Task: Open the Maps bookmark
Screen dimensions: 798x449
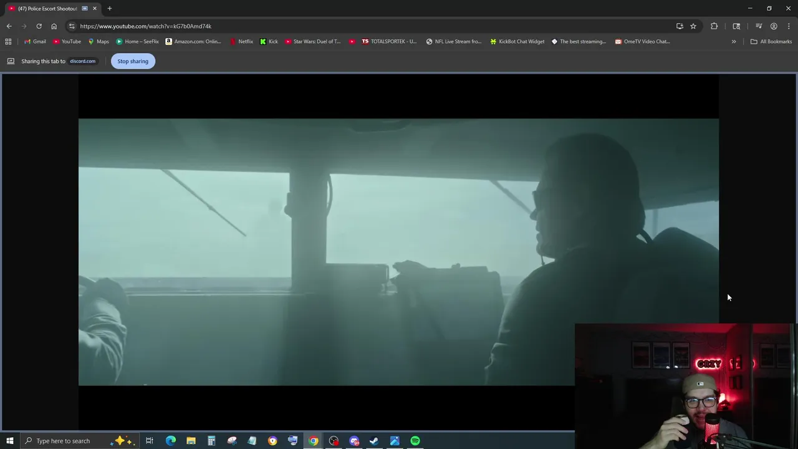Action: [x=99, y=42]
